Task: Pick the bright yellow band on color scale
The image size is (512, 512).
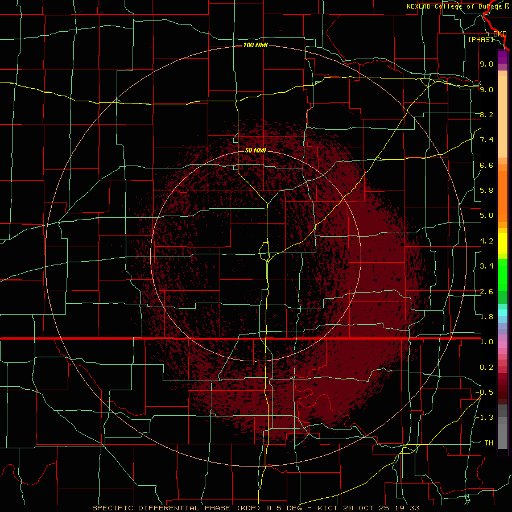Action: (x=502, y=243)
